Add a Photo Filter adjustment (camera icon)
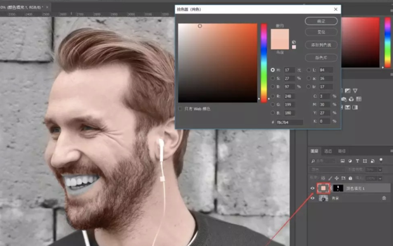 (x=344, y=100)
